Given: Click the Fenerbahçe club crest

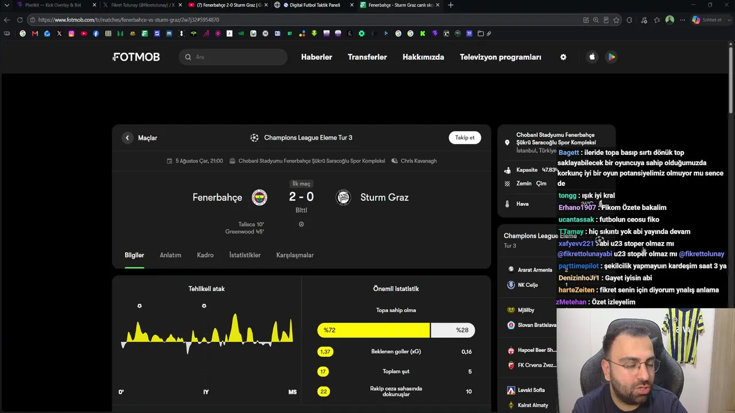Looking at the screenshot, I should point(260,197).
